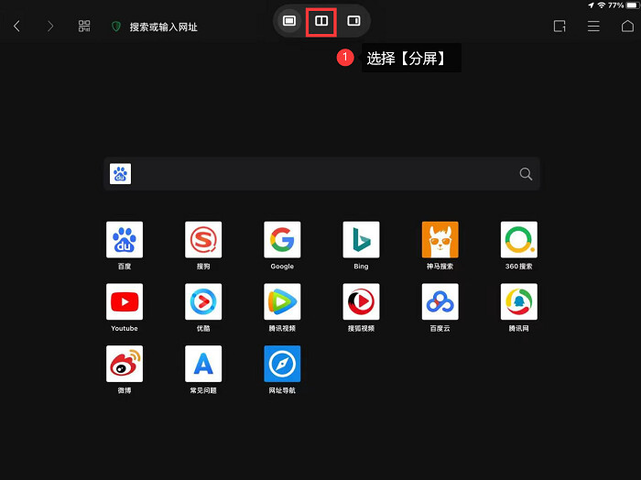Open the QR code scanner
Screen dimensions: 641x480
(x=84, y=27)
